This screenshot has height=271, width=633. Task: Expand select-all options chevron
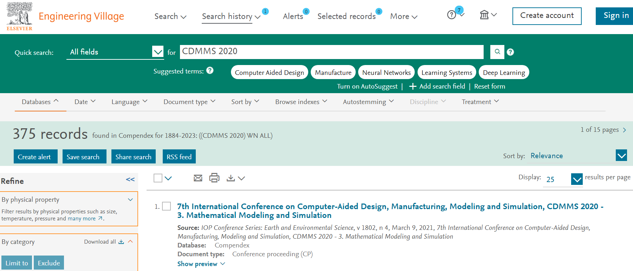pos(168,178)
